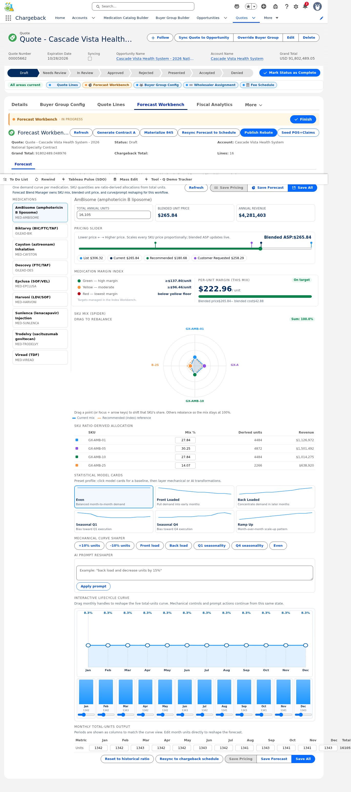The height and width of the screenshot is (792, 351).
Task: Switch to the Buyer Group Config tab
Action: coord(62,105)
